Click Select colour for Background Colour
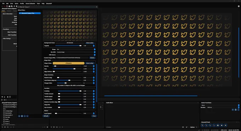 click(90, 43)
